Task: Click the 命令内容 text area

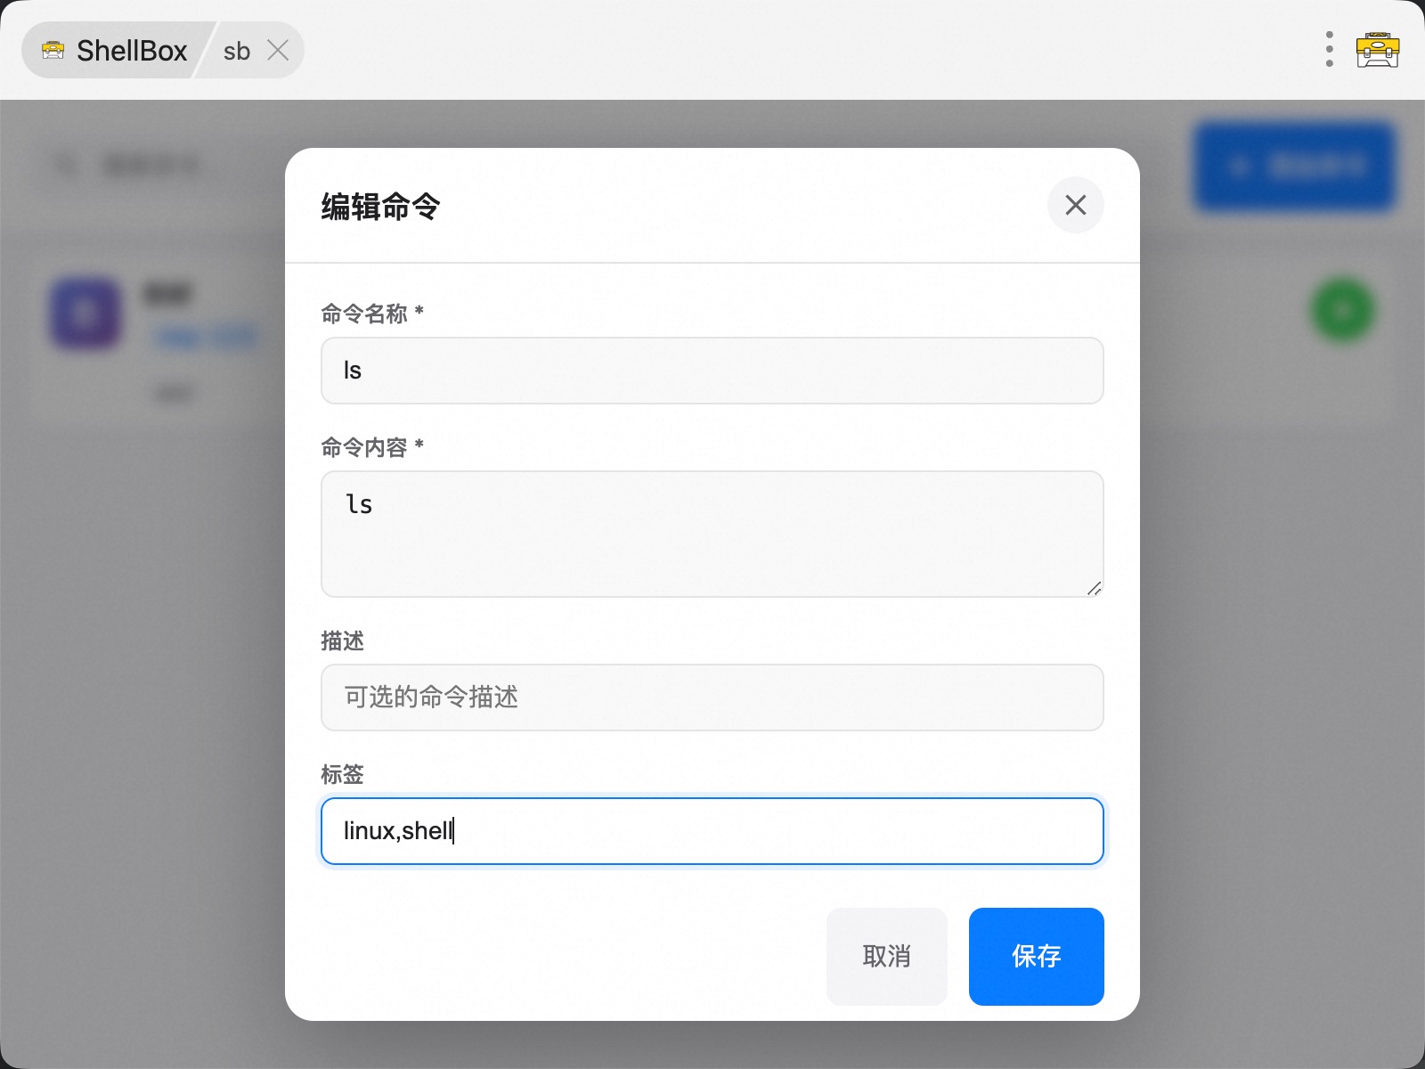Action: point(712,534)
